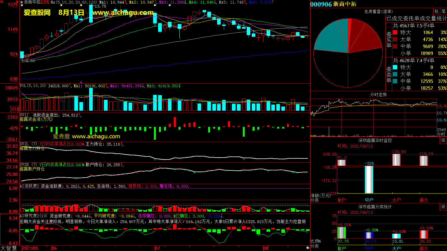Click the magenta triangle marker above volume pane
Image resolution: width=447 pixels, height=251 pixels.
tap(81, 82)
